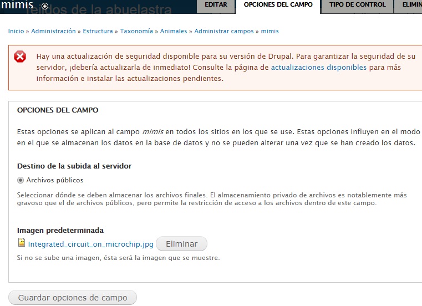Switch to the Opciones del campo tab
The width and height of the screenshot is (422, 306).
click(x=278, y=6)
